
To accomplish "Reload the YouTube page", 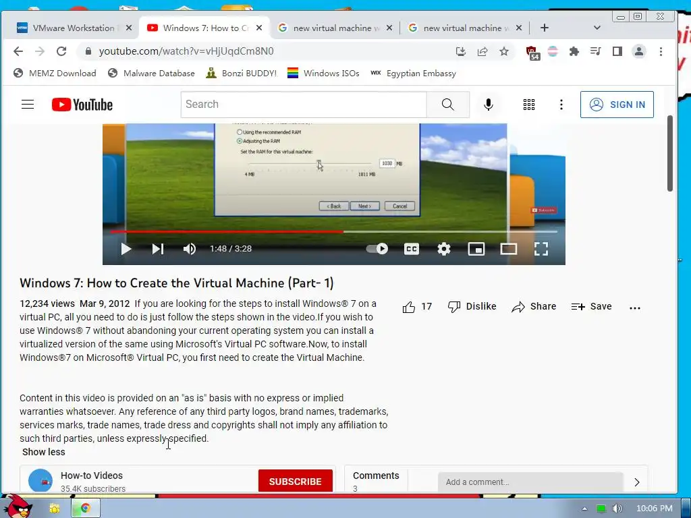I will coord(61,51).
